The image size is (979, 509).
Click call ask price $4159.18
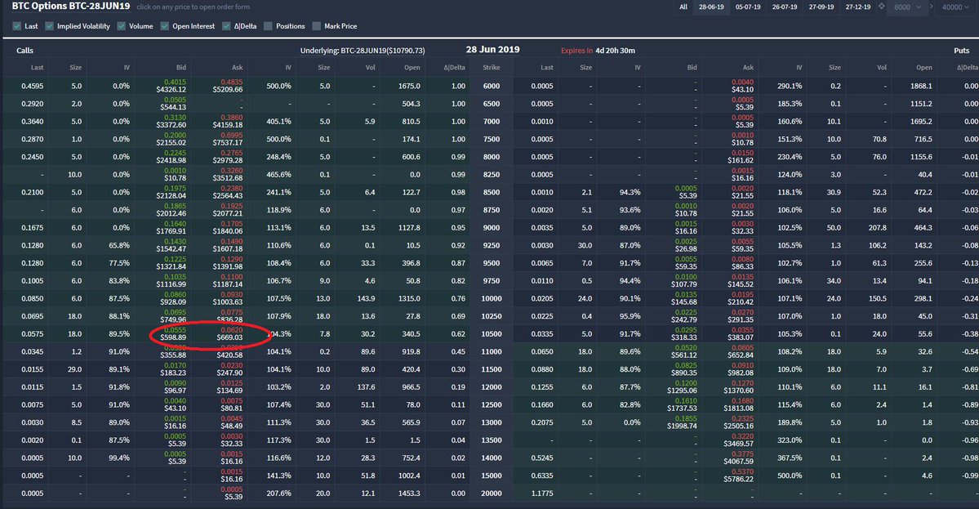pos(227,125)
